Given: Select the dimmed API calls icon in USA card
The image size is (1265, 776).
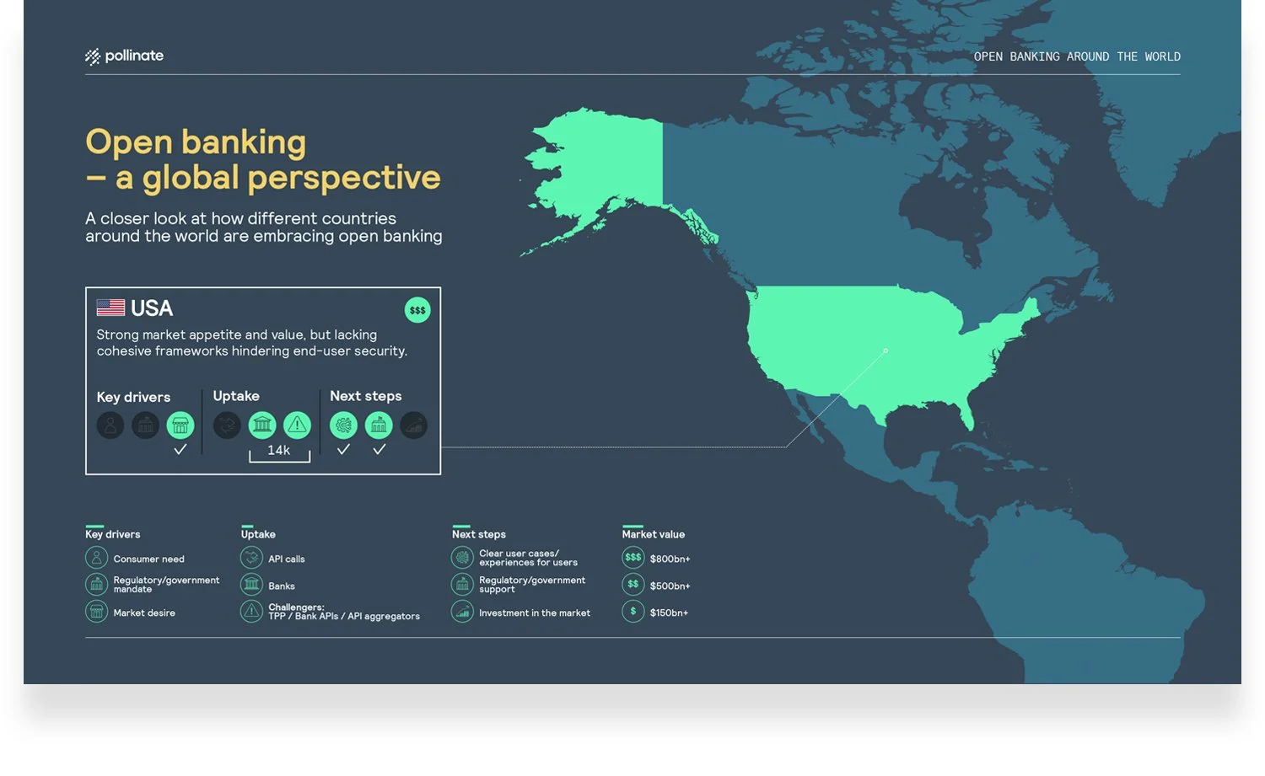Looking at the screenshot, I should [227, 425].
